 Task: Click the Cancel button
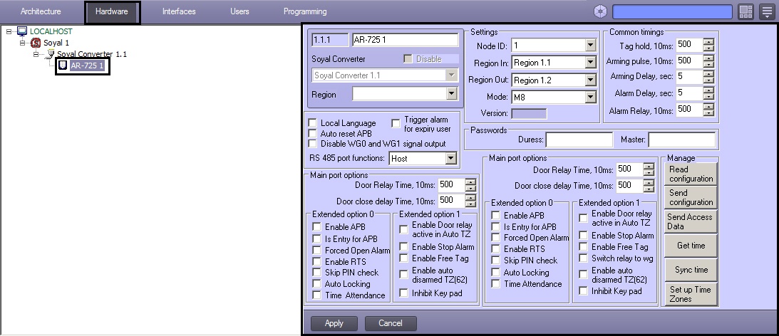pyautogui.click(x=391, y=323)
